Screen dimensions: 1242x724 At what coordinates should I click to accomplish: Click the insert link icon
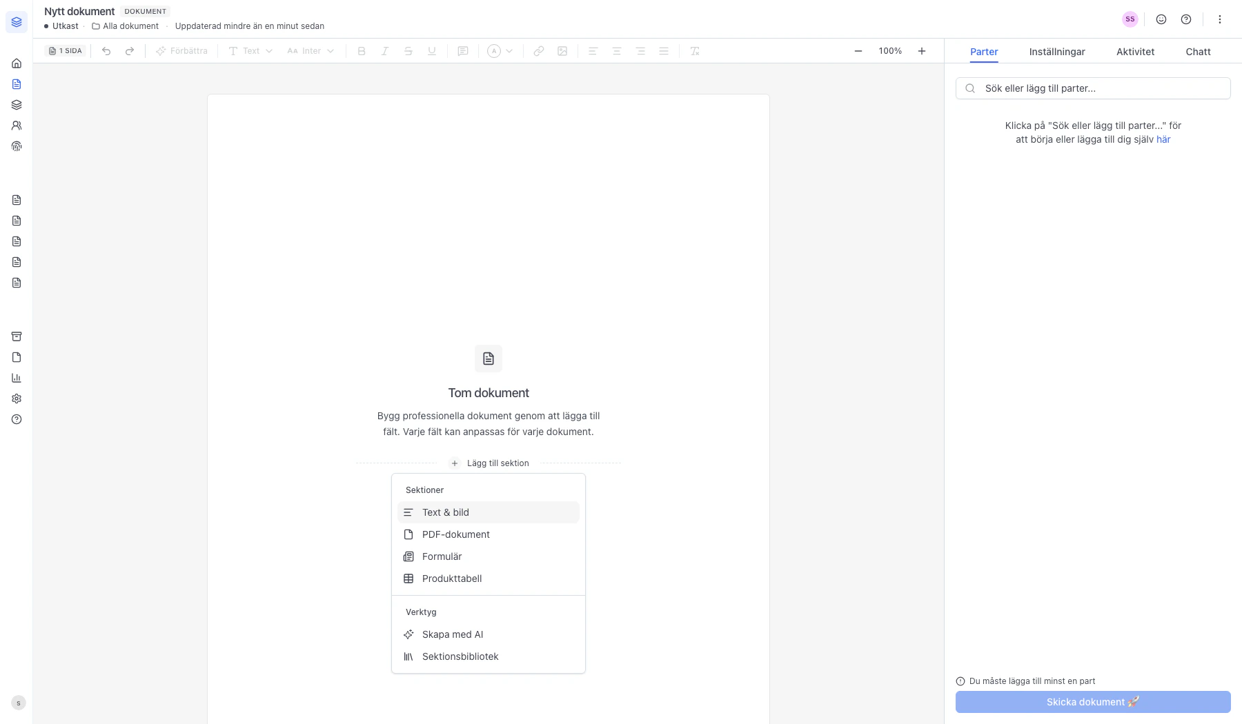539,51
